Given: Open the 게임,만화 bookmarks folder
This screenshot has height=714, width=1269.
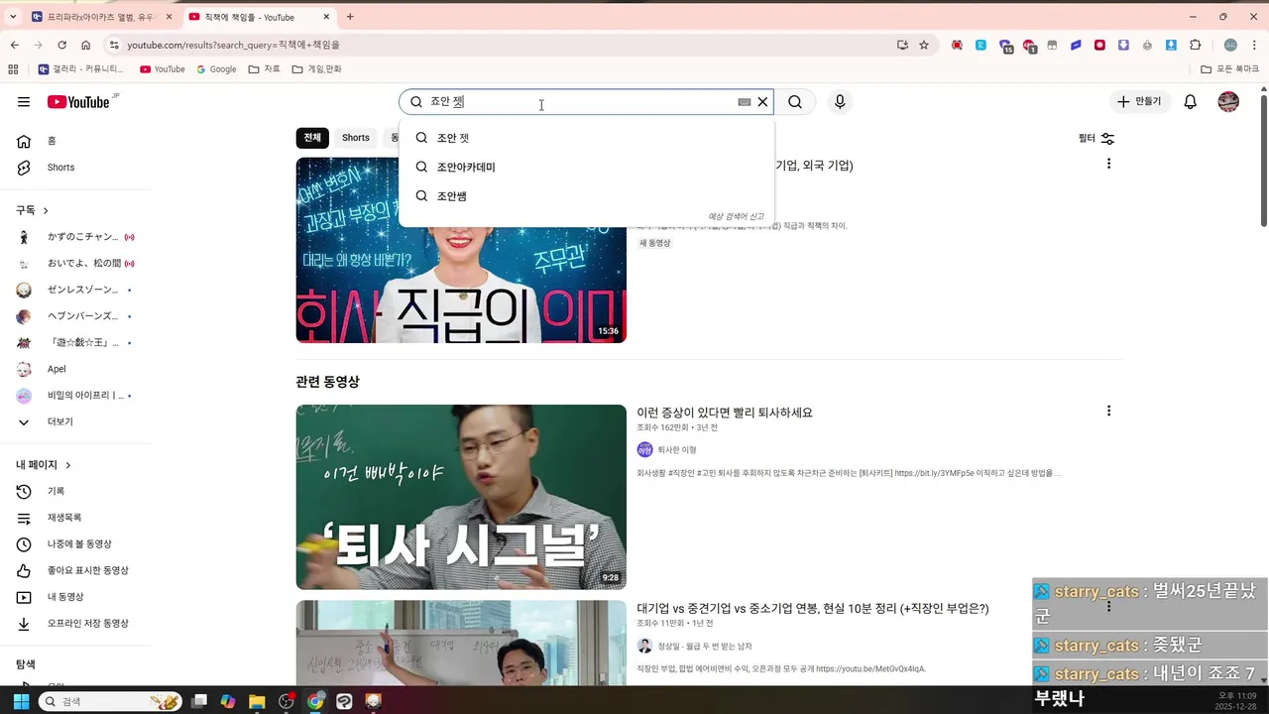Looking at the screenshot, I should click(x=317, y=69).
